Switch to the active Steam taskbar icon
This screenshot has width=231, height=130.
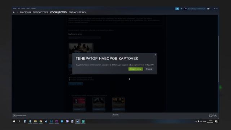click(x=78, y=121)
